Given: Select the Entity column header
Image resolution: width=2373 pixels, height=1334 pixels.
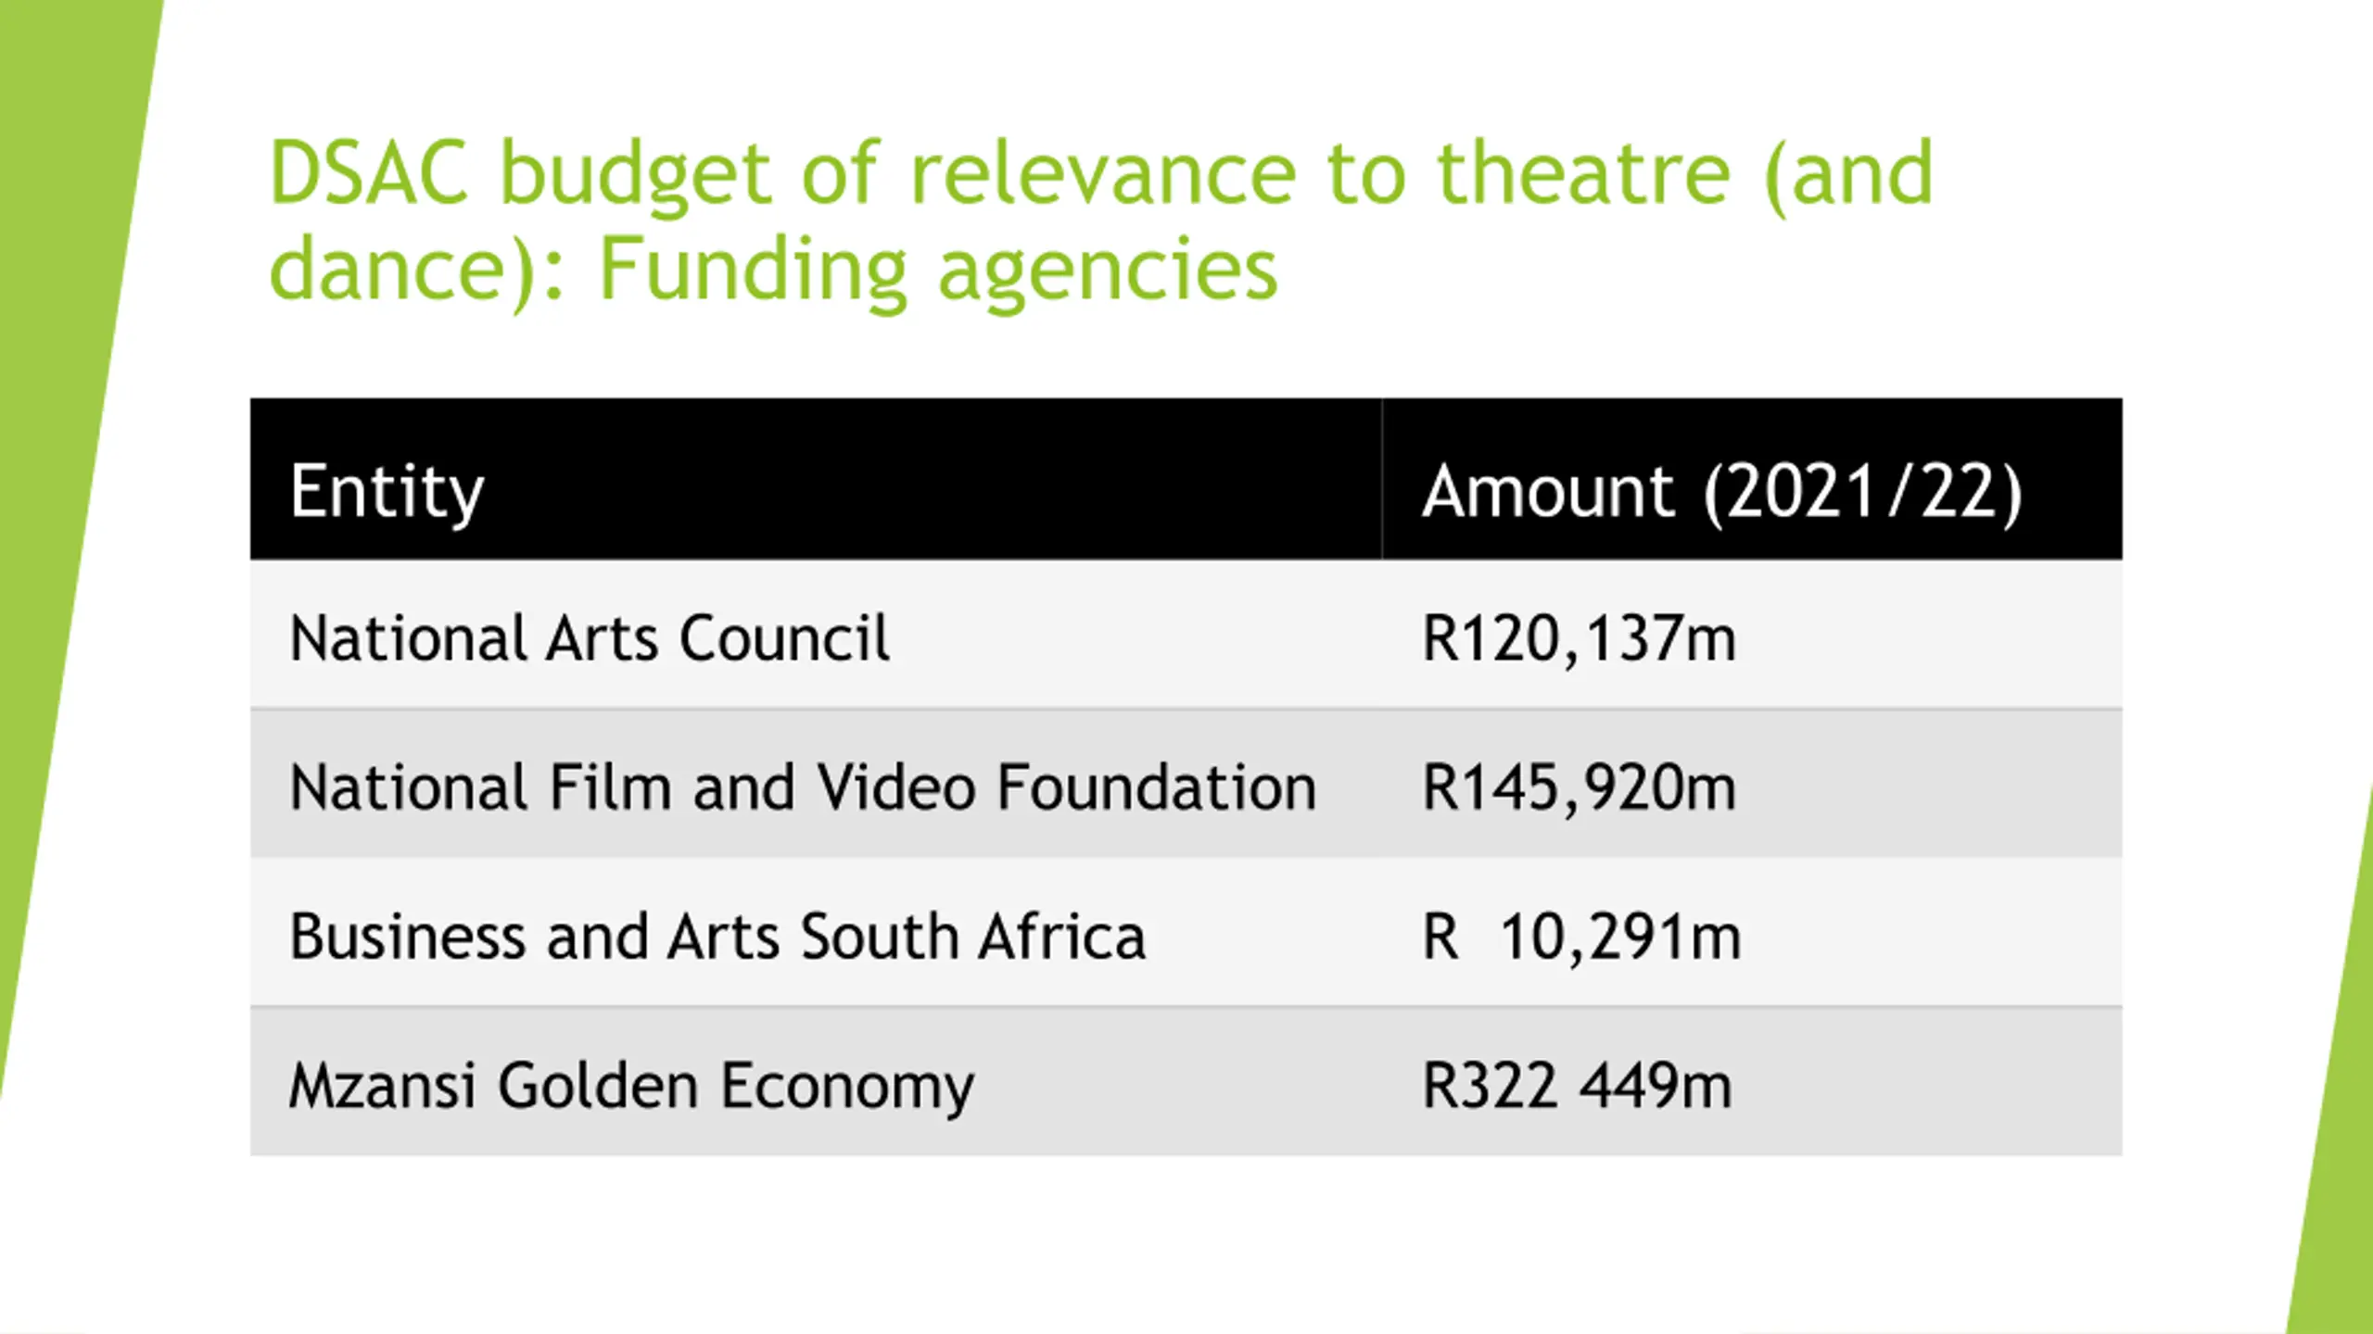Looking at the screenshot, I should point(816,479).
